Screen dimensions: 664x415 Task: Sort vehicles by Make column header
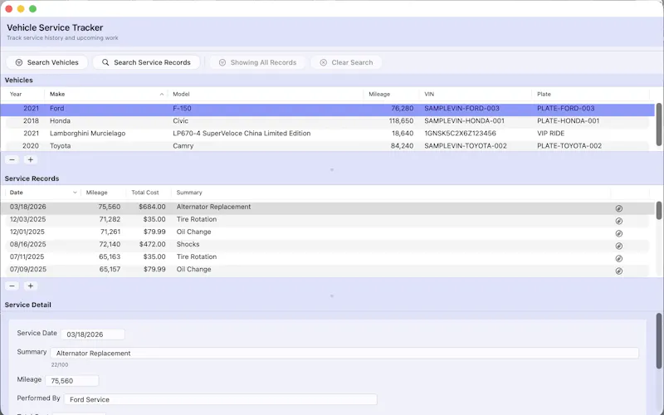(106, 94)
